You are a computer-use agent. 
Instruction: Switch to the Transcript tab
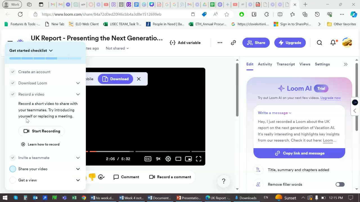click(x=285, y=64)
